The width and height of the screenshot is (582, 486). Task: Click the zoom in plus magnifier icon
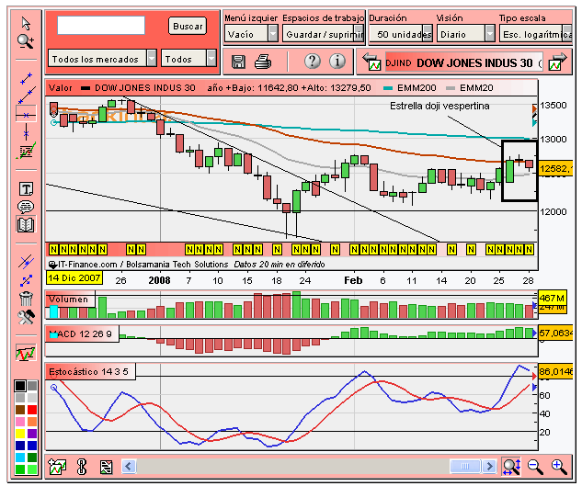tap(559, 467)
